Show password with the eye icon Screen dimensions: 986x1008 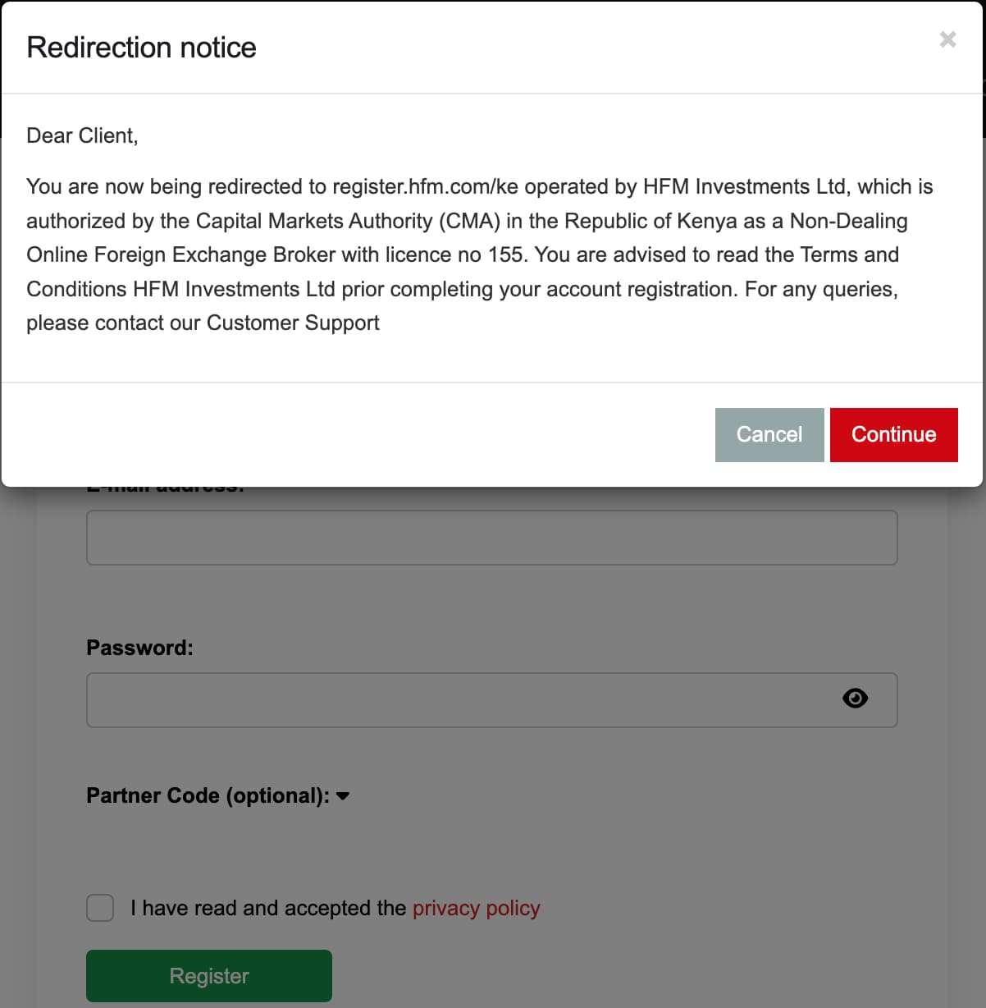tap(855, 699)
